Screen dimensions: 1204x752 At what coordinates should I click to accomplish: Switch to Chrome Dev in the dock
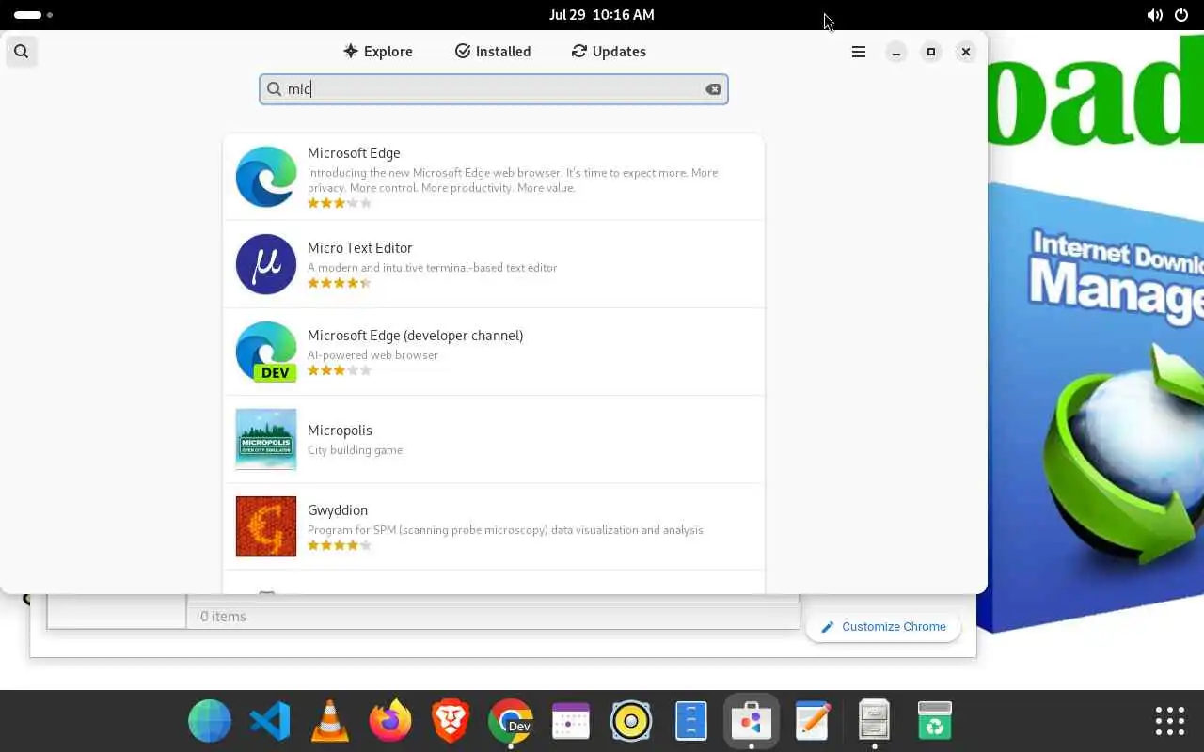[x=511, y=722]
